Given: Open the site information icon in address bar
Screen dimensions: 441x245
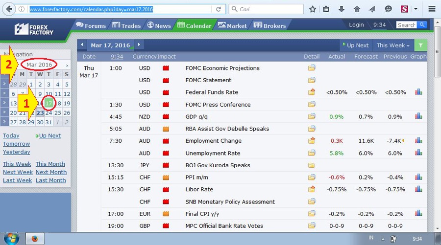Looking at the screenshot, I should pos(22,9).
